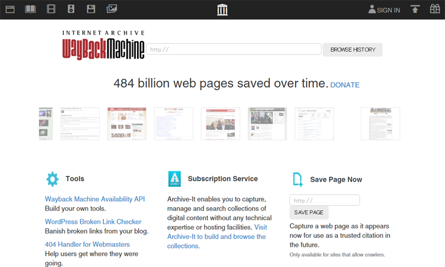Click the gift box donate icon
Screen dimensions: 445x267
pos(435,9)
